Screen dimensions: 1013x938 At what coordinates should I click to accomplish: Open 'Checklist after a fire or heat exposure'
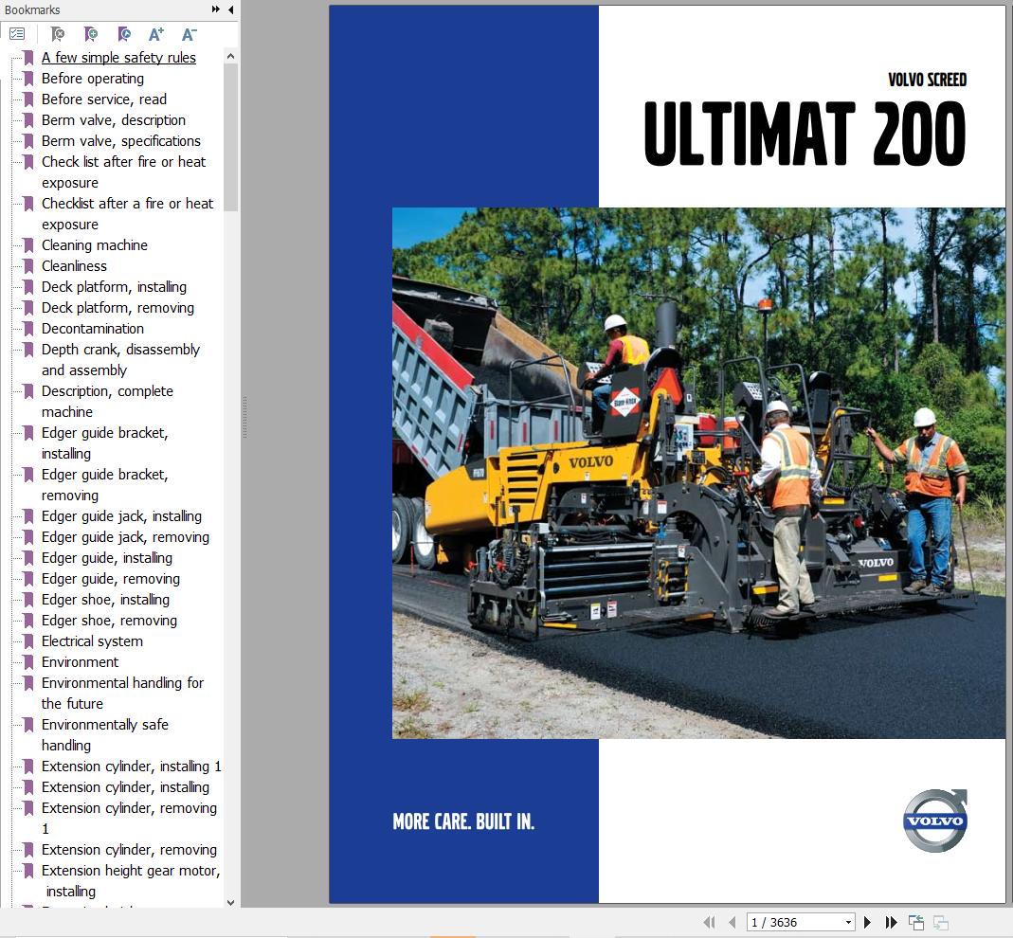pyautogui.click(x=127, y=214)
